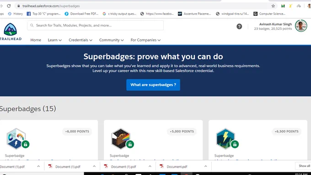This screenshot has width=311, height=175.
Task: Click the +6,500 POINTS label
Action: pyautogui.click(x=286, y=131)
